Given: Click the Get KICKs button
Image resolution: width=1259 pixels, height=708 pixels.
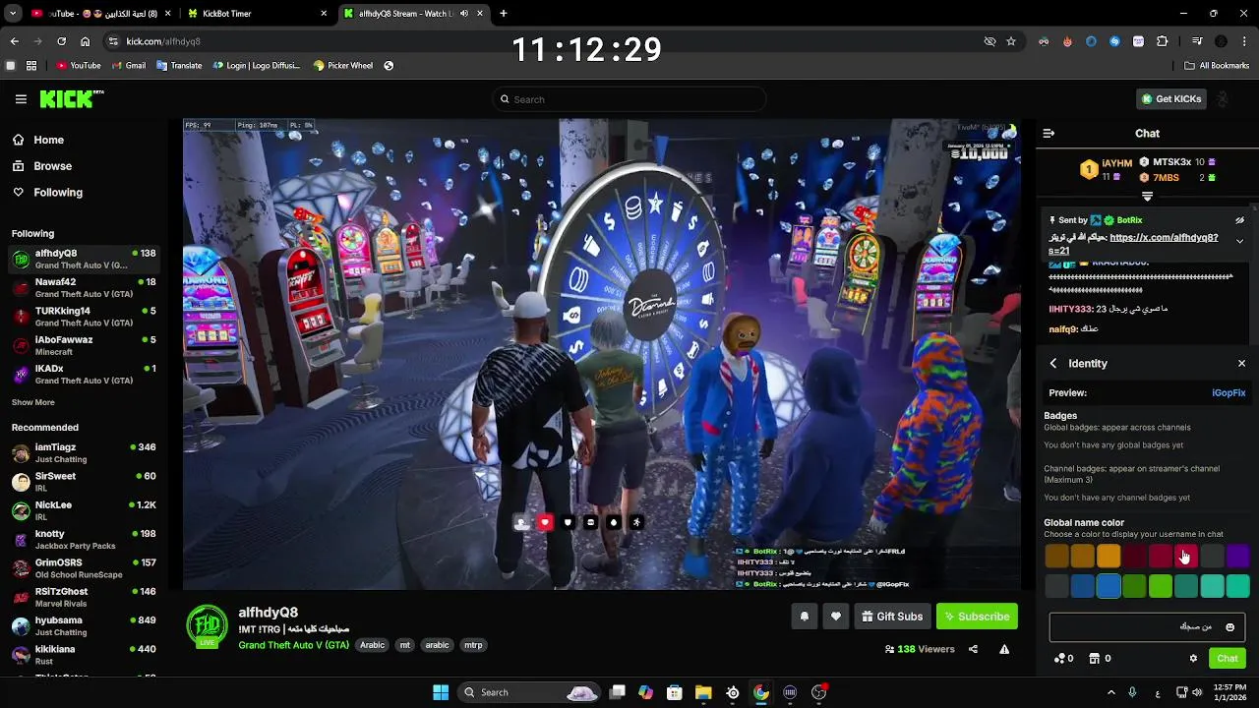Looking at the screenshot, I should pyautogui.click(x=1170, y=99).
